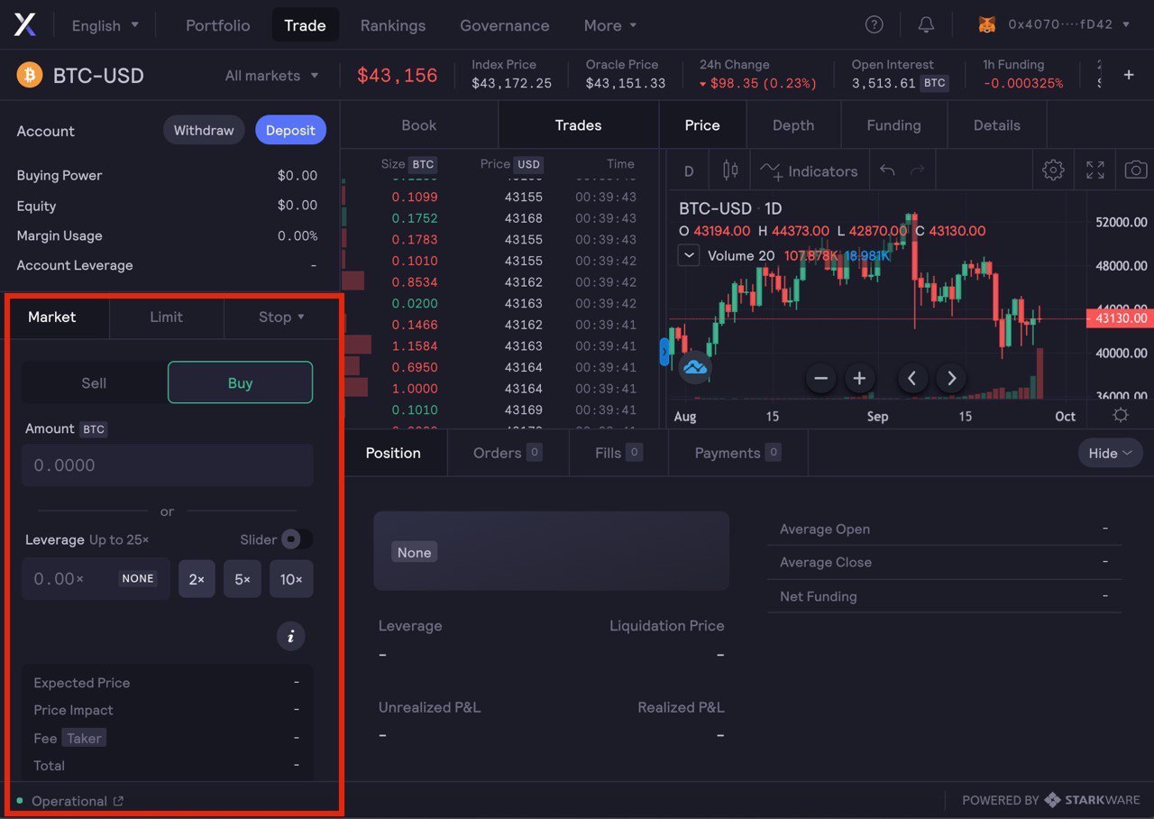Set leverage to 2×
Screen dimensions: 1154x819
click(x=197, y=579)
